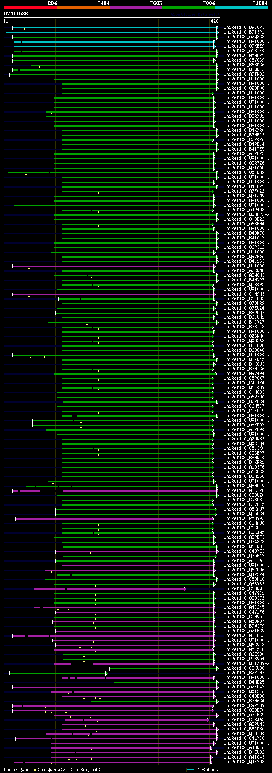Image resolution: width=272 pixels, height=773 pixels.
Task: Open hit UniRef100_A7Q3K2
Action: pos(244,37)
